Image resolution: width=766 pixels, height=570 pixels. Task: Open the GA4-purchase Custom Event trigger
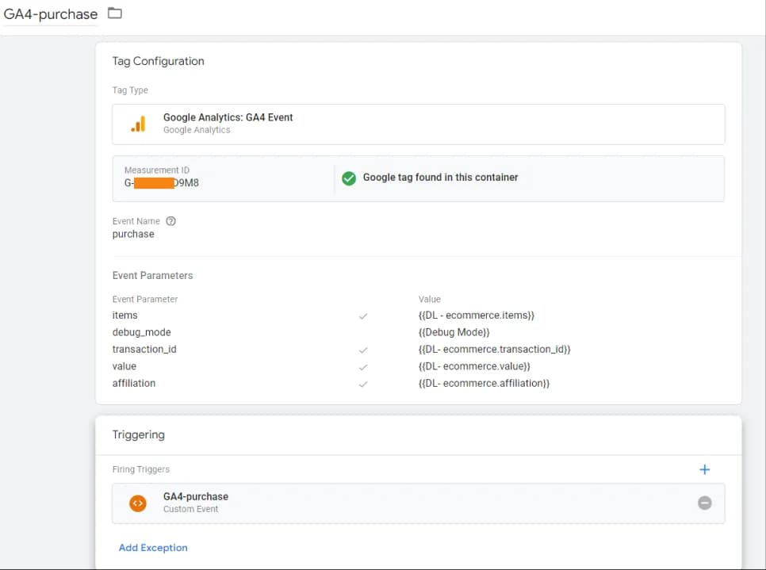[x=418, y=503]
